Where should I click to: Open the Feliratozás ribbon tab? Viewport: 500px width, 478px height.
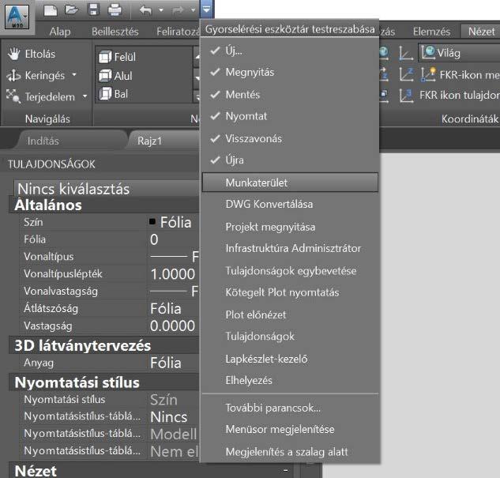click(177, 32)
